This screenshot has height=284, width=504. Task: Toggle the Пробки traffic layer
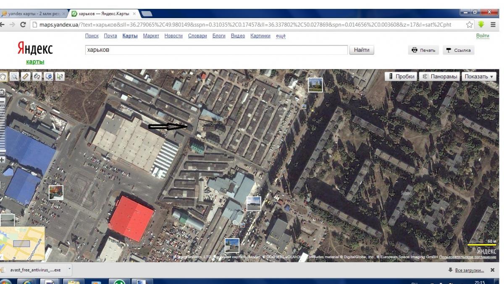401,77
